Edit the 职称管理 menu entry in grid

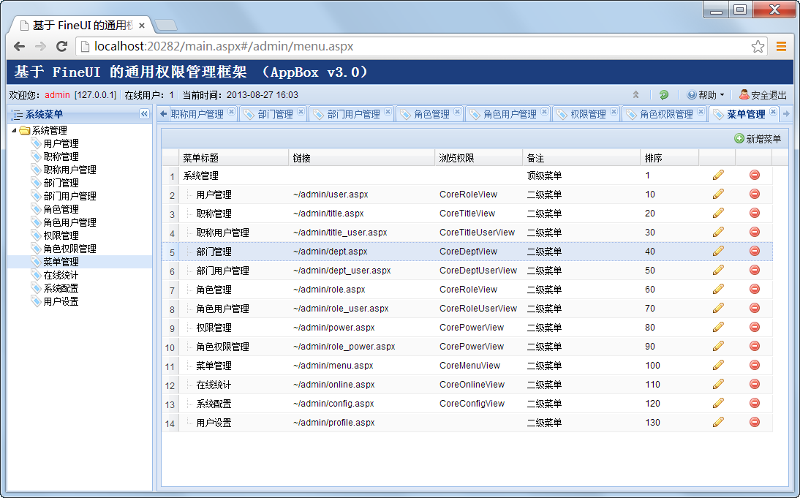(x=718, y=213)
